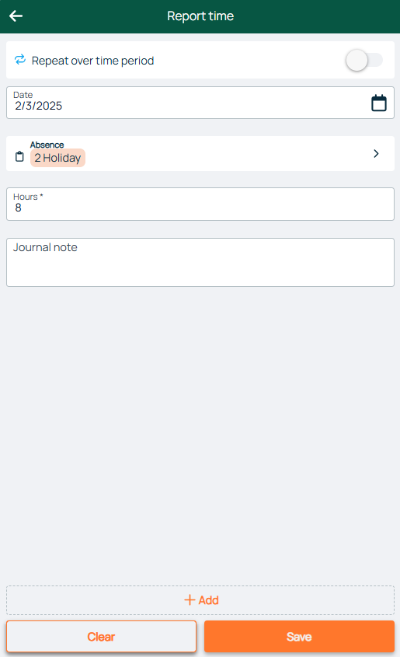The height and width of the screenshot is (657, 400).
Task: Click the Save button
Action: click(299, 637)
